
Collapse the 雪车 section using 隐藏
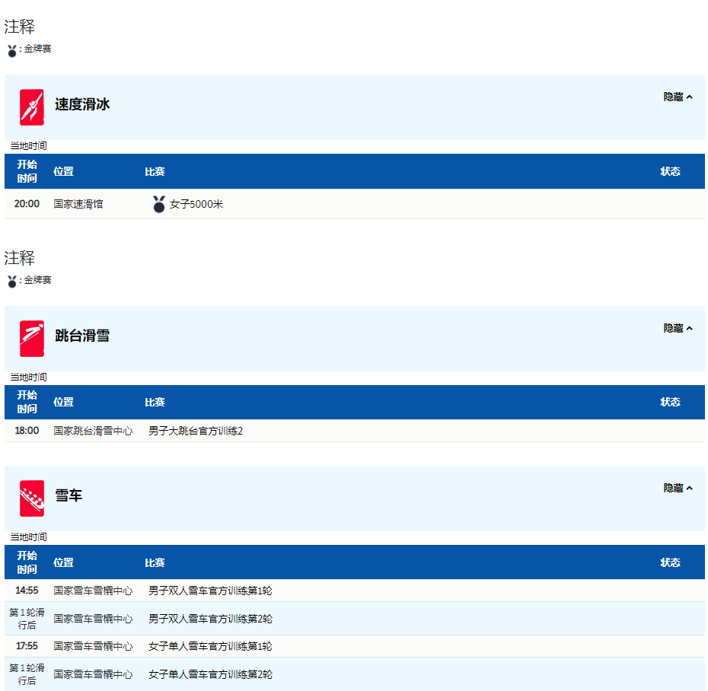[678, 488]
